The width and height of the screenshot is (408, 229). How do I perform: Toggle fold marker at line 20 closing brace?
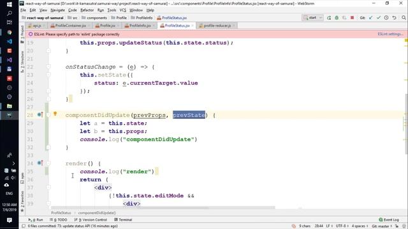pyautogui.click(x=48, y=51)
